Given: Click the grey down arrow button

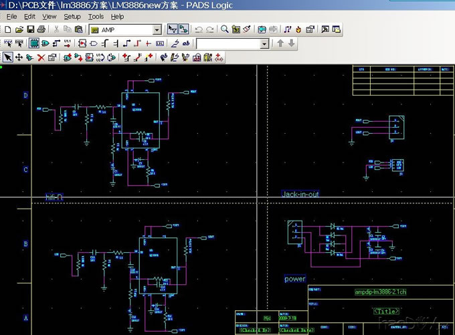Looking at the screenshot, I should pos(291,43).
